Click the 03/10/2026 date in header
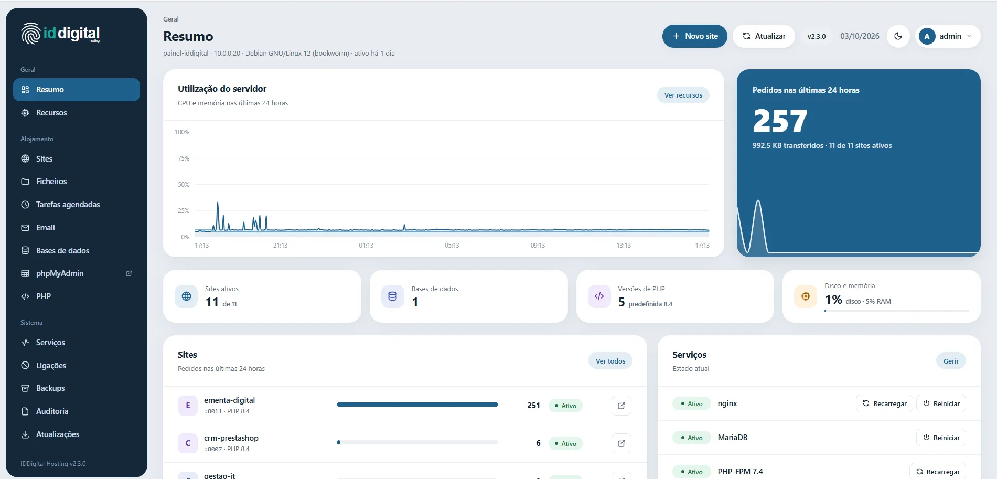 [860, 36]
